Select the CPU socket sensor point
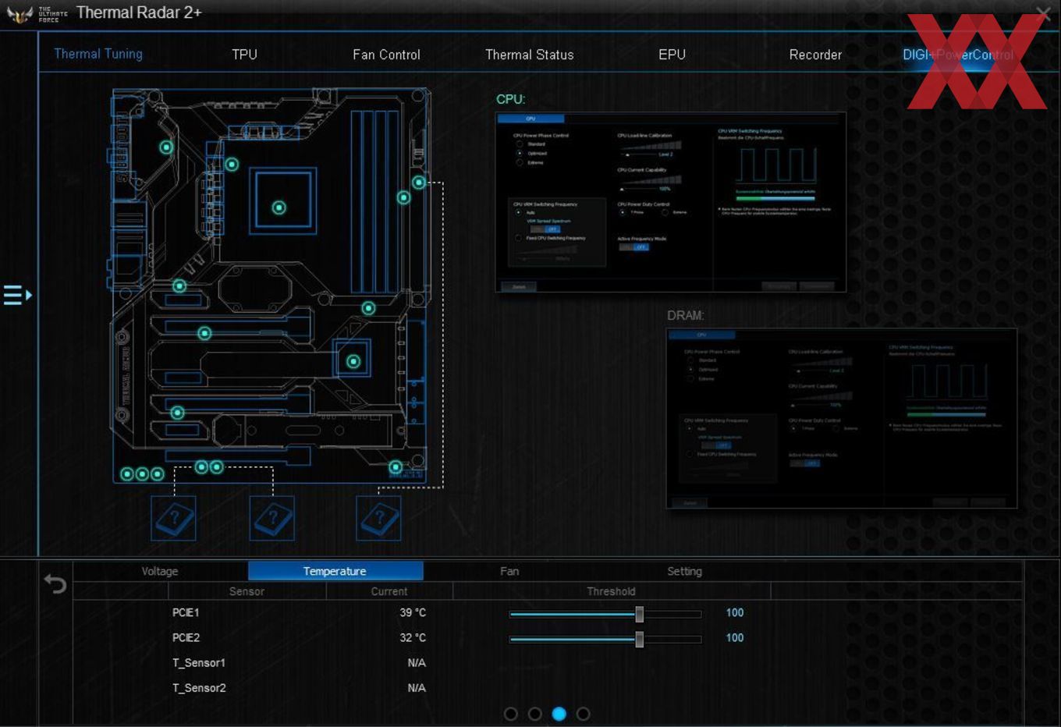Viewport: 1061px width, 727px height. [x=279, y=207]
